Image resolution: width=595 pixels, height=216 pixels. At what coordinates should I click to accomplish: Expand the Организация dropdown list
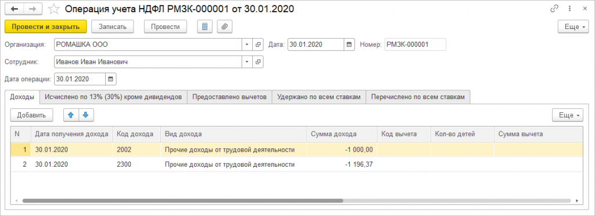[x=248, y=45]
